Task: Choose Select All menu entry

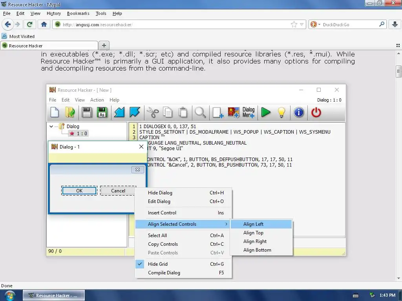Action: (x=183, y=235)
